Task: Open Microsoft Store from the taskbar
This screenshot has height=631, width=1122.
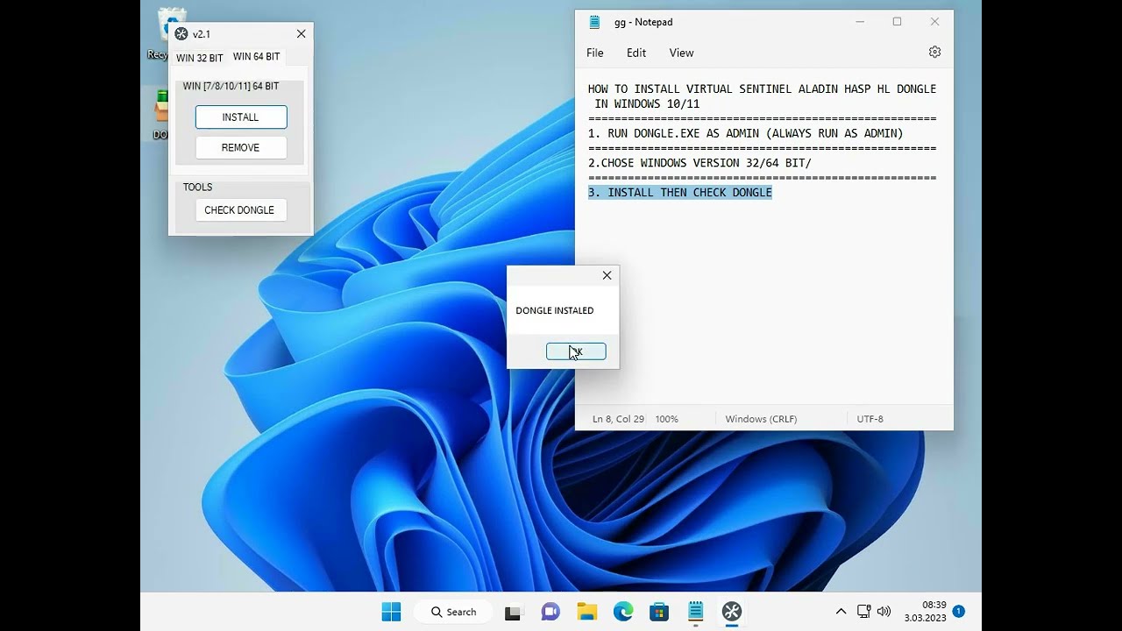Action: [x=659, y=612]
